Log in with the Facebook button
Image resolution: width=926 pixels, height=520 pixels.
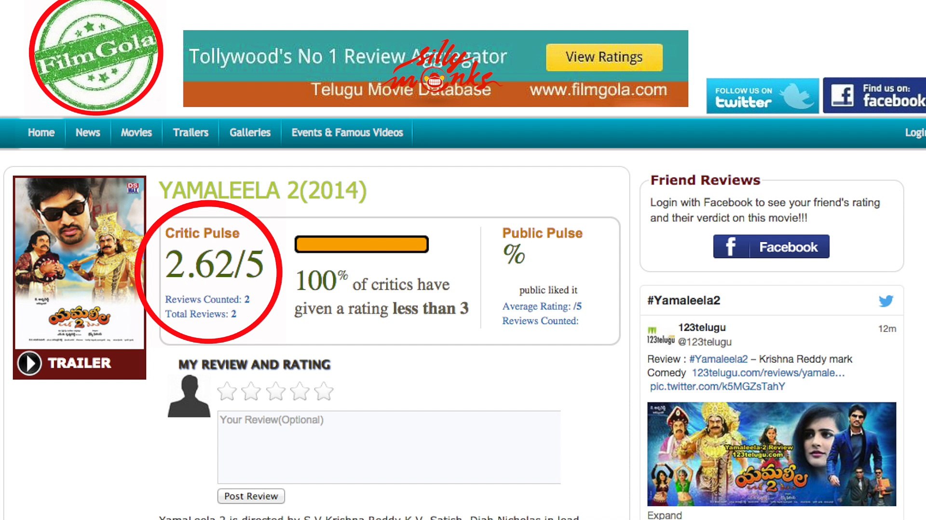click(x=771, y=247)
